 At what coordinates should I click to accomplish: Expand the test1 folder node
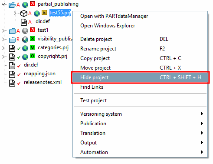(3, 30)
